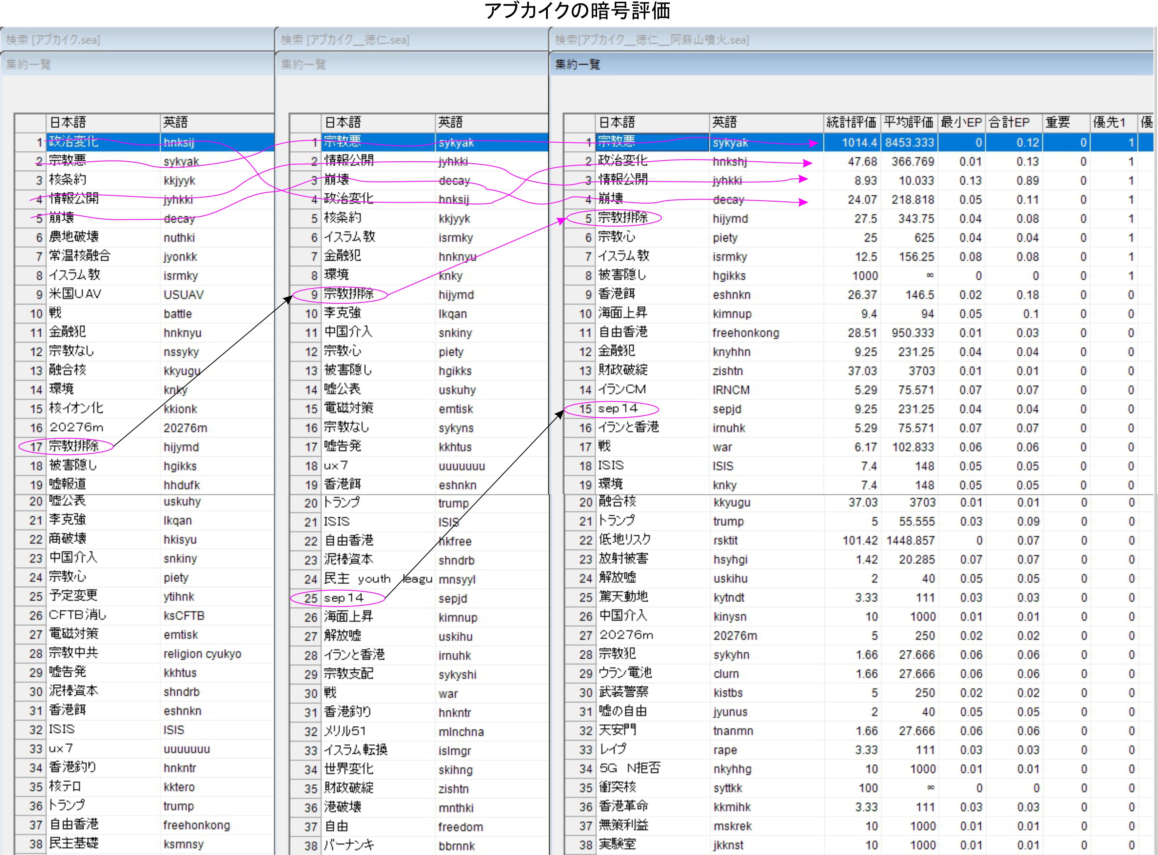Select row 17 宗教排除 in the left table
1158x855 pixels.
[x=74, y=447]
